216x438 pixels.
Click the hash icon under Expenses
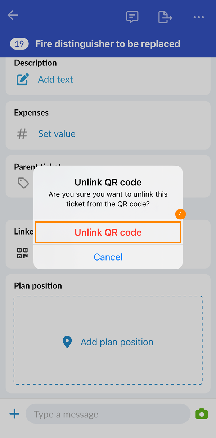tap(22, 134)
